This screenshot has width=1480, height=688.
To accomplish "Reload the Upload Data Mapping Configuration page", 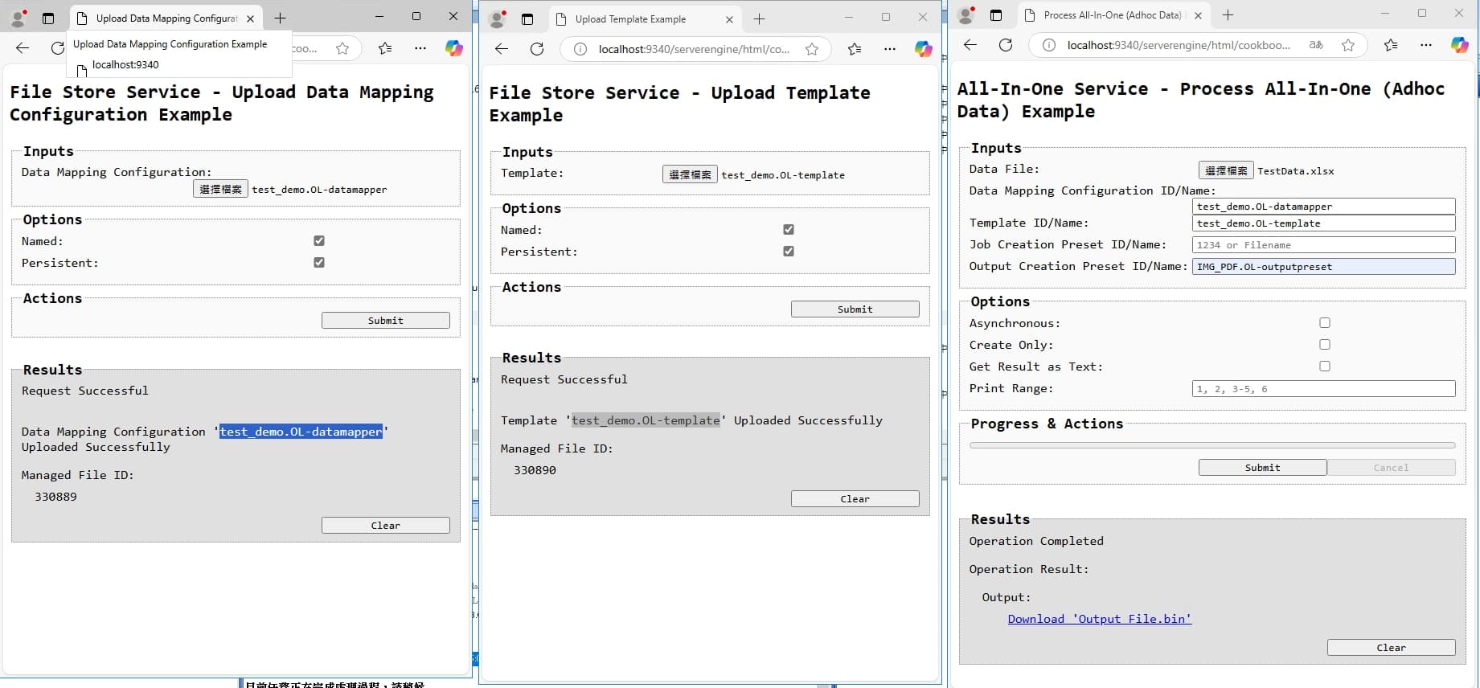I will click(57, 48).
